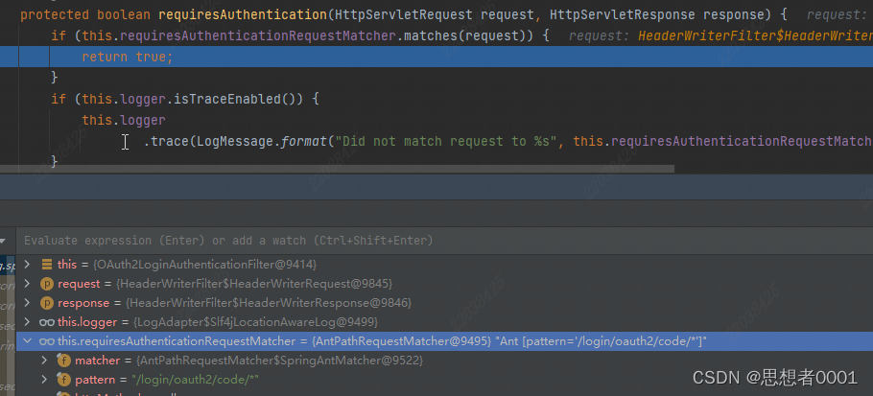The width and height of the screenshot is (873, 396).
Task: Expand the request variable node
Action: [27, 283]
